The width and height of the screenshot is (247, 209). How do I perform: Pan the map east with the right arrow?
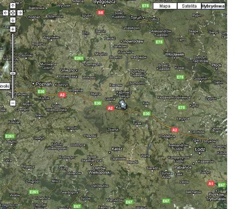point(20,13)
